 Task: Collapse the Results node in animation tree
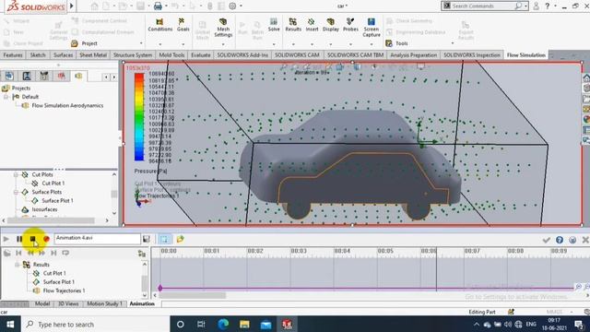17,265
